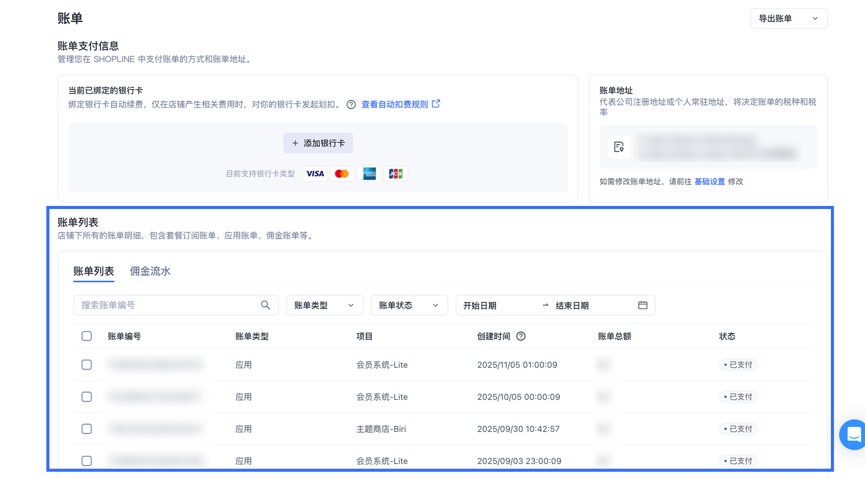The height and width of the screenshot is (478, 865).
Task: Toggle the select-all checkbox in table header
Action: tap(86, 336)
